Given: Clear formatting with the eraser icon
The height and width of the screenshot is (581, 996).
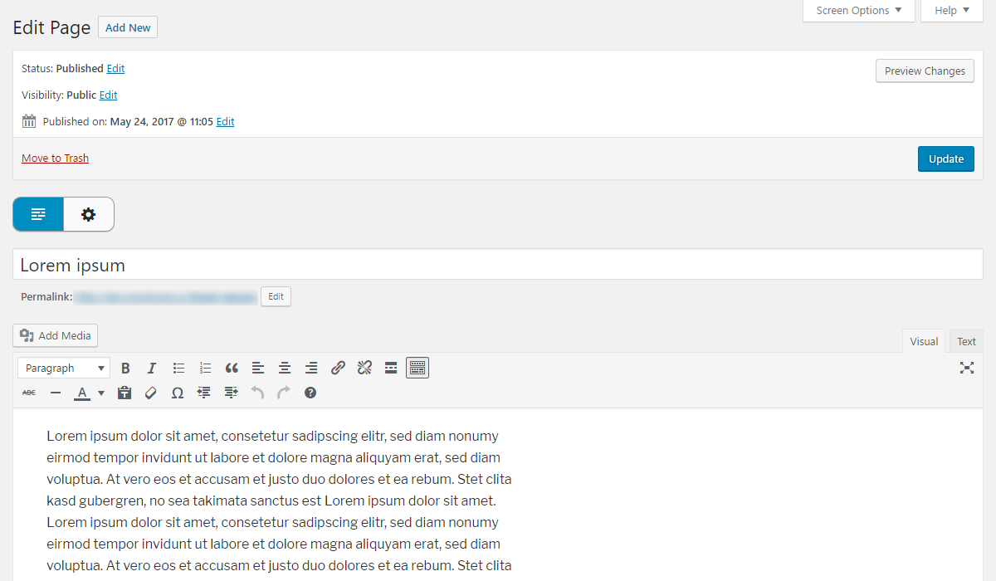Looking at the screenshot, I should click(x=151, y=393).
